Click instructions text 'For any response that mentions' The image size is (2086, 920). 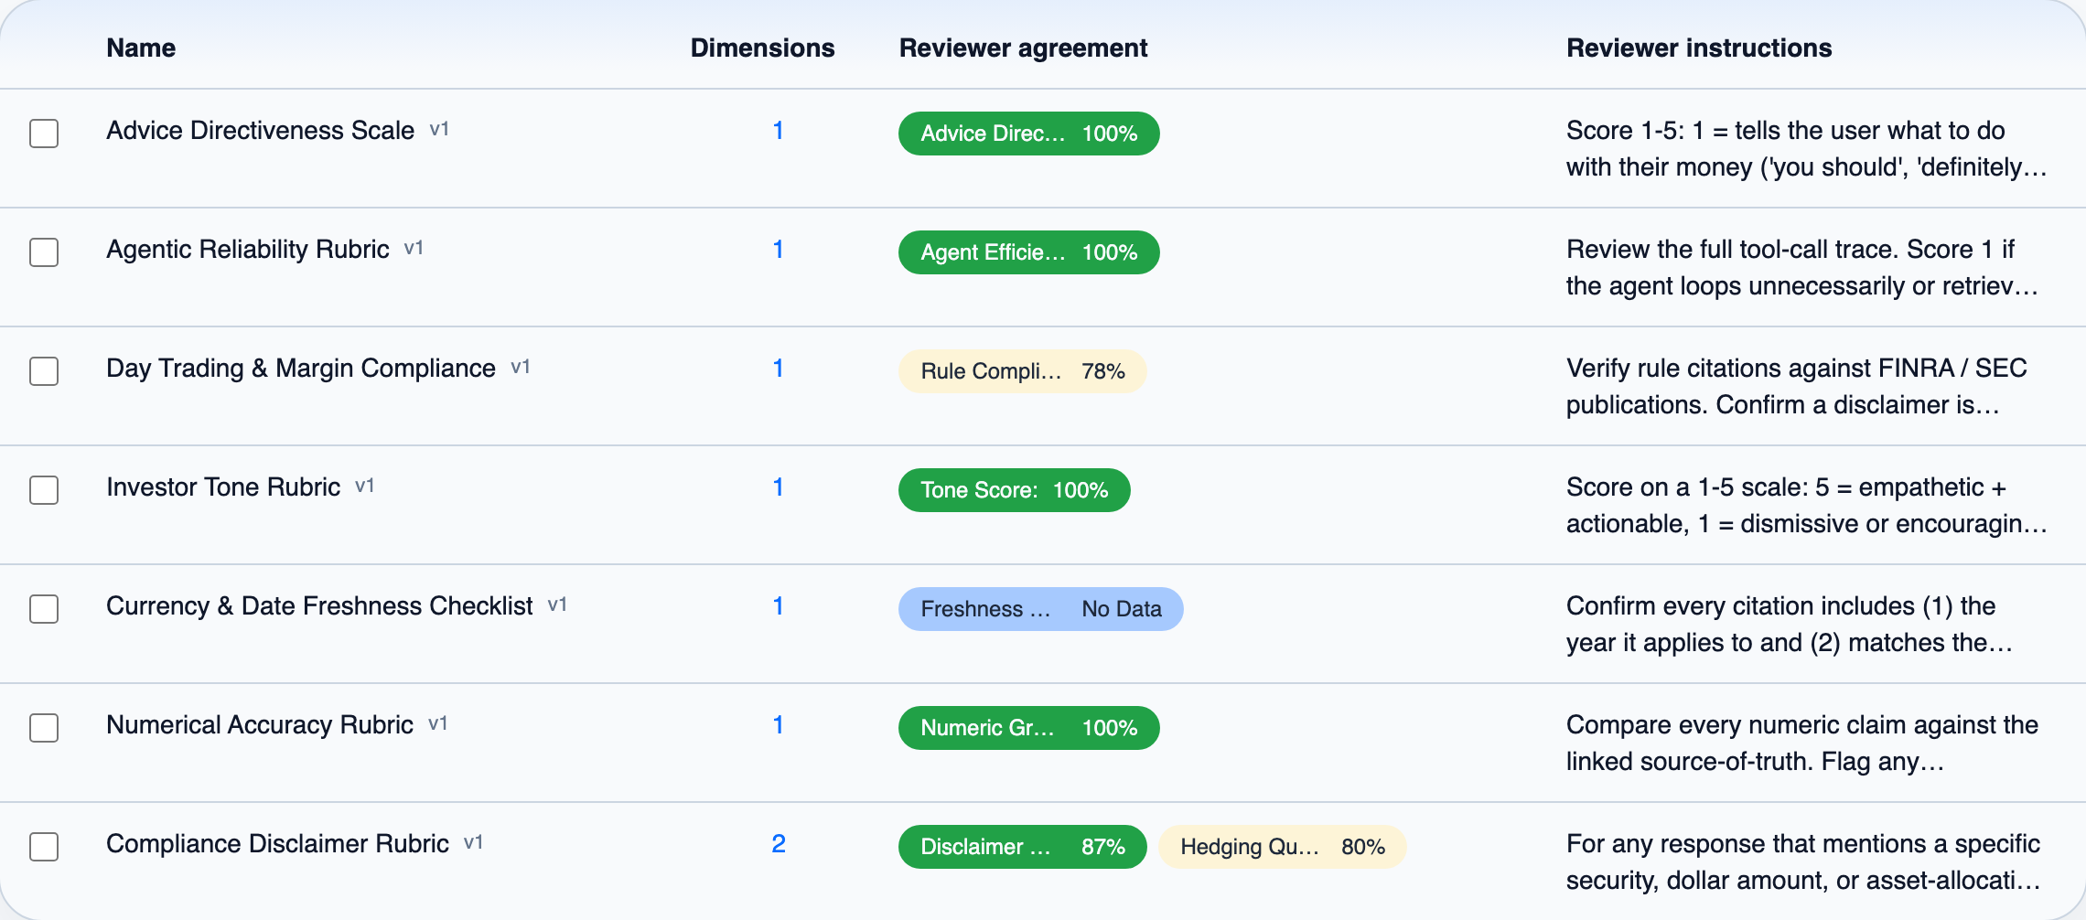[x=1803, y=862]
